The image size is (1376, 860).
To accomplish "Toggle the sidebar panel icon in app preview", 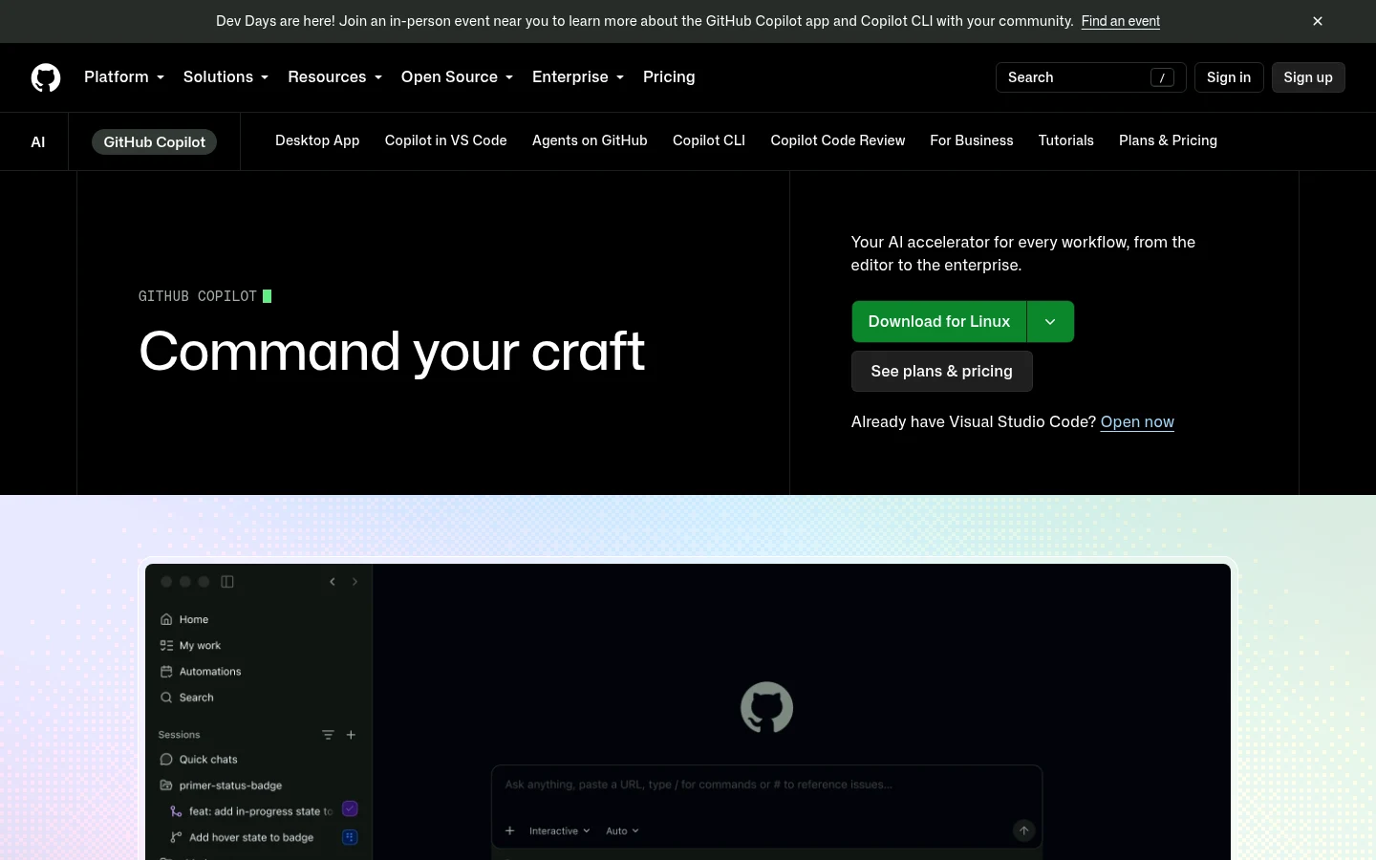I will click(x=227, y=582).
